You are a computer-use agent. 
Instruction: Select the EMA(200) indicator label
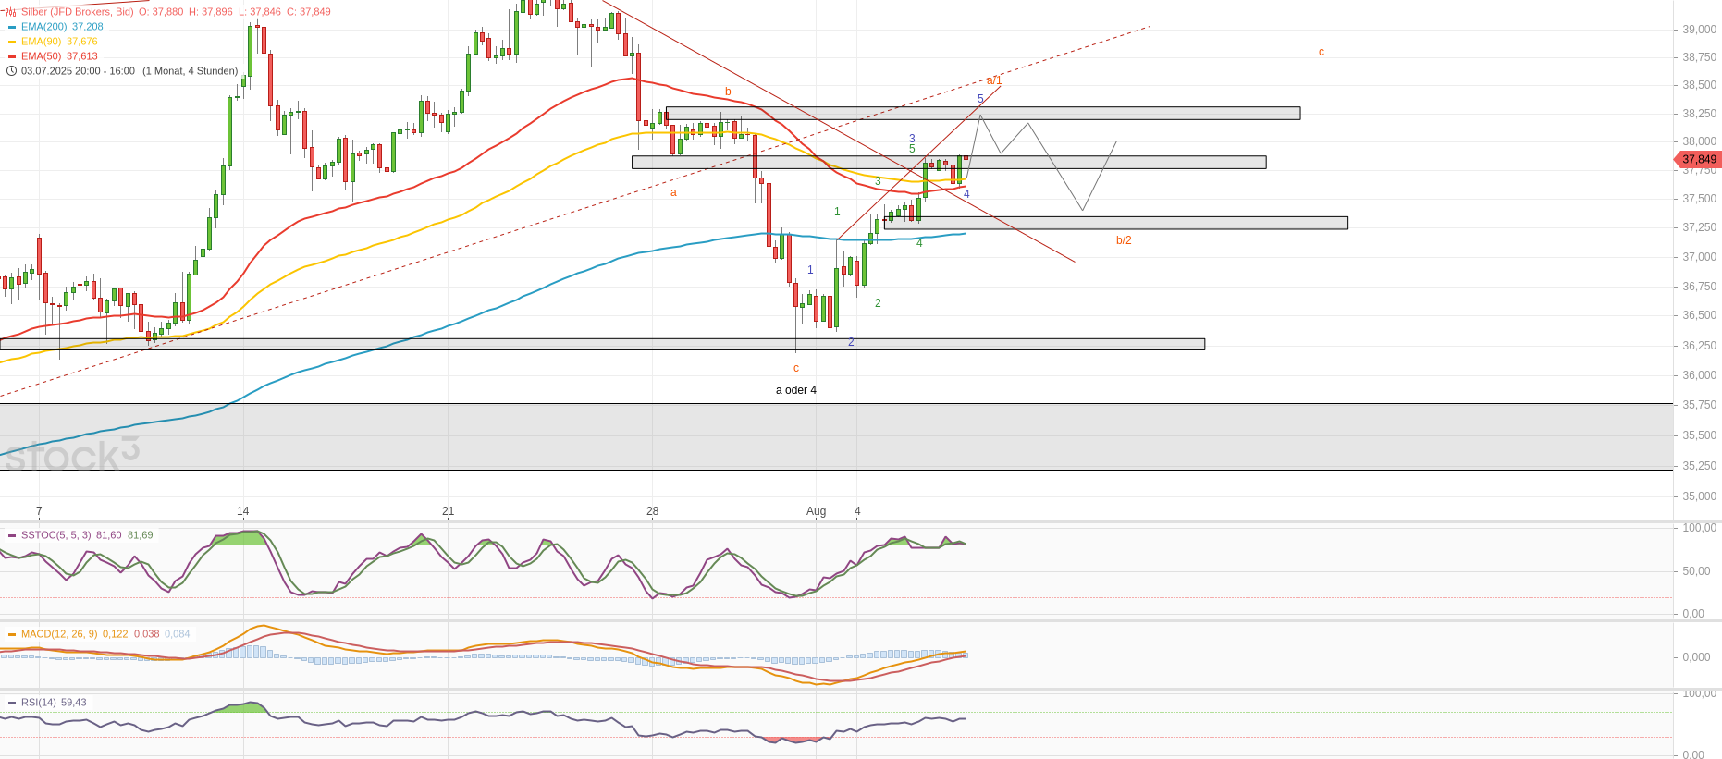click(43, 27)
